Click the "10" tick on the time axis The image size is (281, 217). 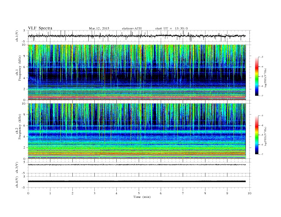(x=249, y=193)
